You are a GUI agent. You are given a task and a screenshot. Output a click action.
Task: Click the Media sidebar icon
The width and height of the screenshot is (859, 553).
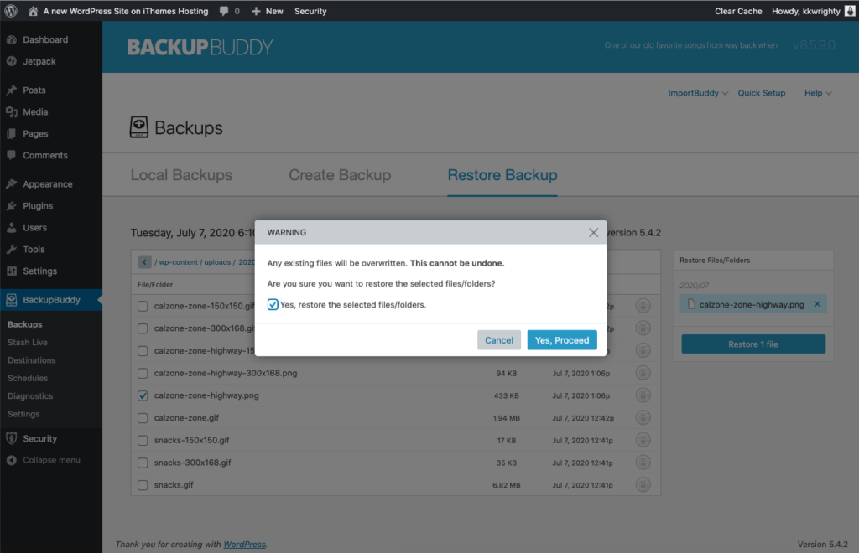pos(12,111)
